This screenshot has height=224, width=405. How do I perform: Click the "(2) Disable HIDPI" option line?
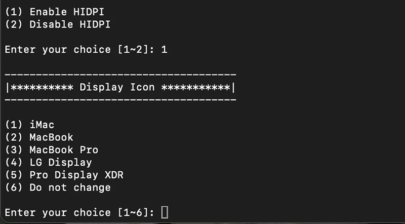(58, 24)
